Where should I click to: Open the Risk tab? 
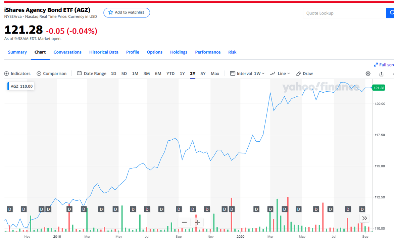coord(232,52)
